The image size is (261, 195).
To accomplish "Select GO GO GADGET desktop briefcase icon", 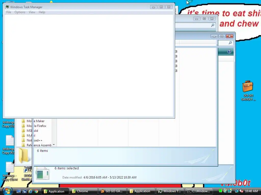I will (x=248, y=90).
